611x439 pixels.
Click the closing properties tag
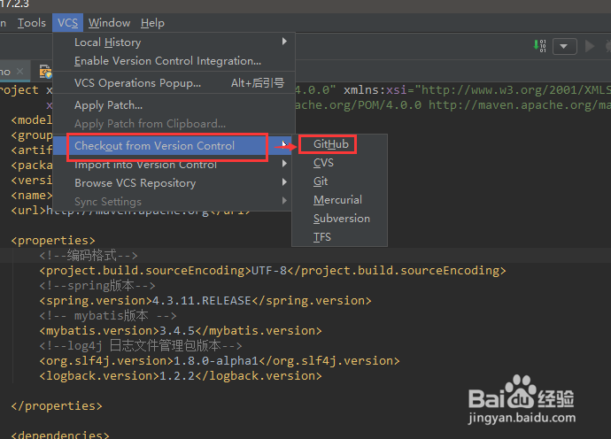click(57, 406)
